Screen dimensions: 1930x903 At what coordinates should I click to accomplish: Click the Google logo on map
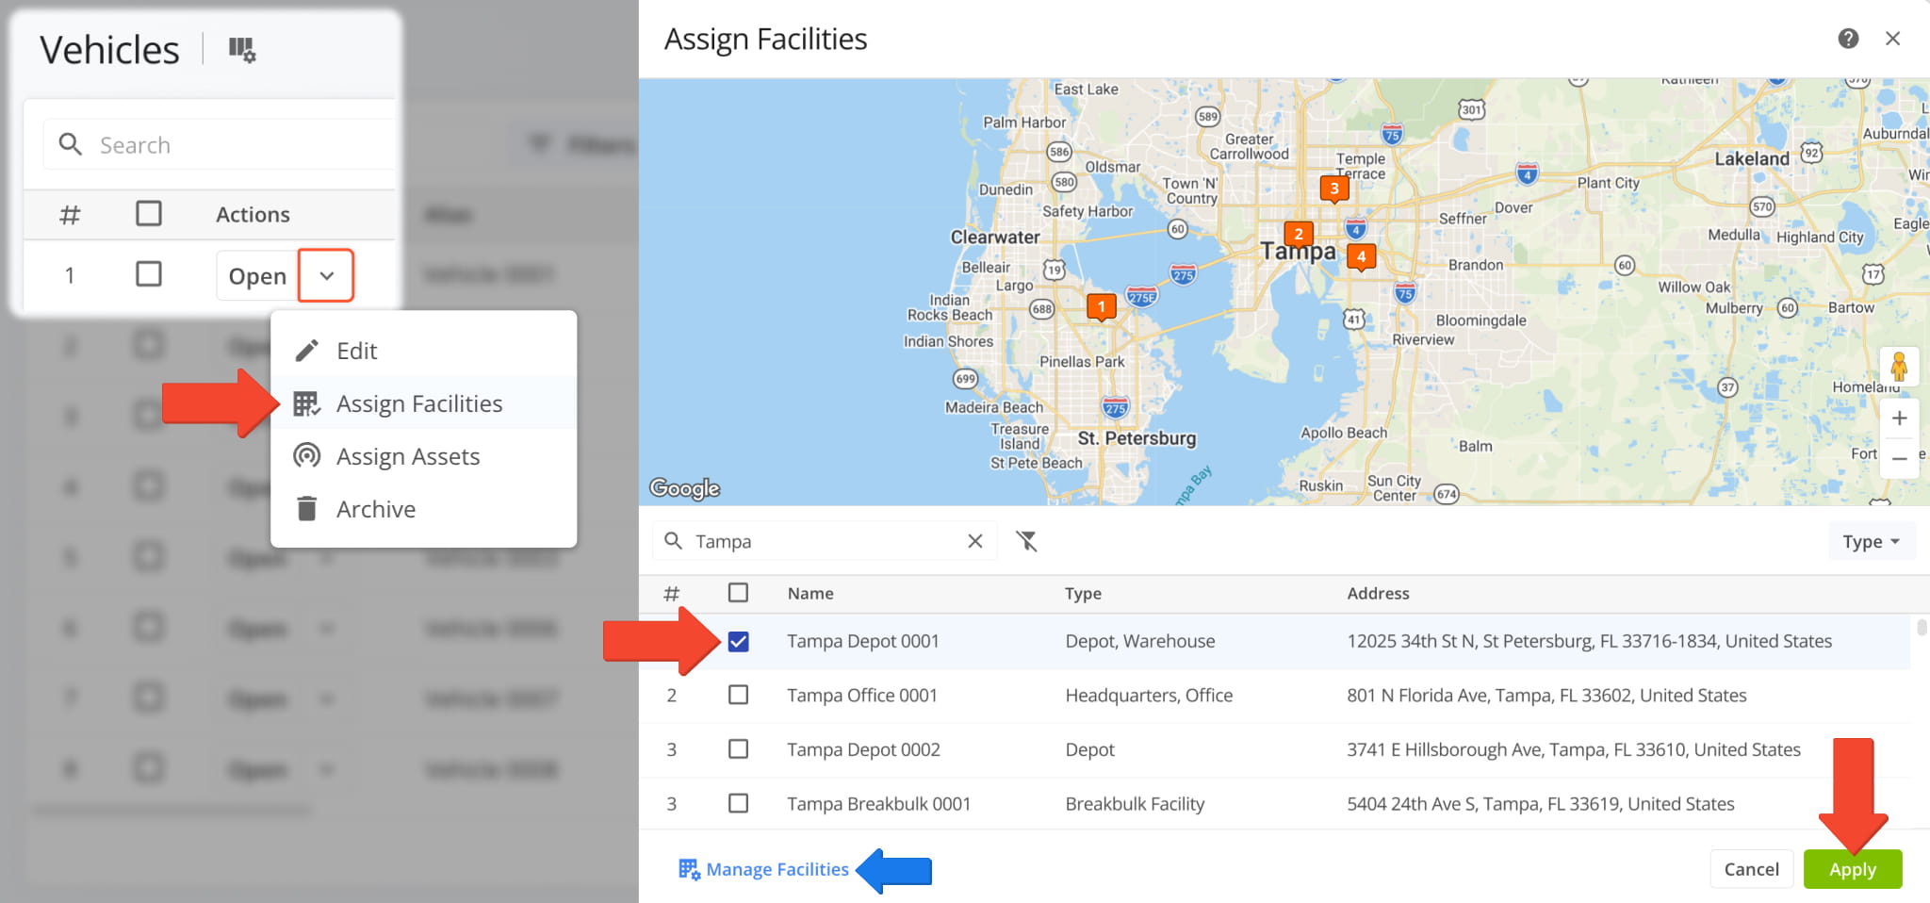tap(685, 488)
